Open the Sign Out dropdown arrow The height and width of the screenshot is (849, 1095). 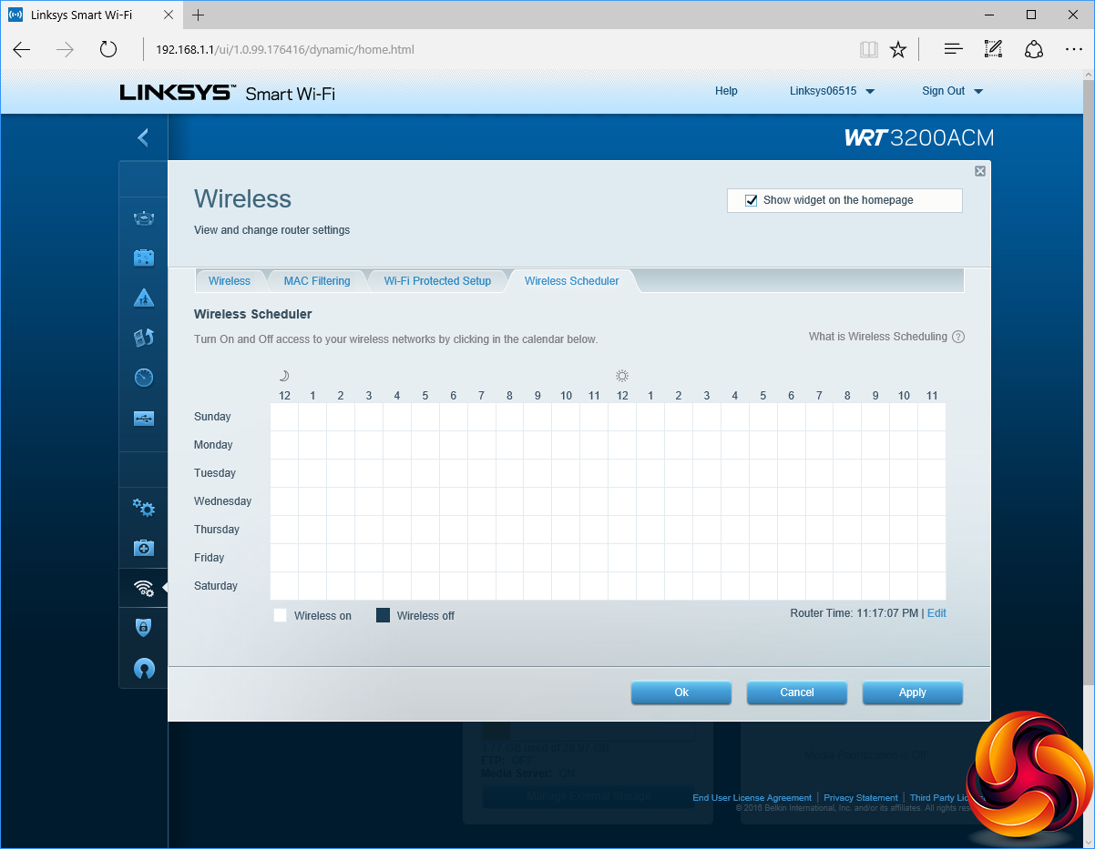[x=978, y=92]
